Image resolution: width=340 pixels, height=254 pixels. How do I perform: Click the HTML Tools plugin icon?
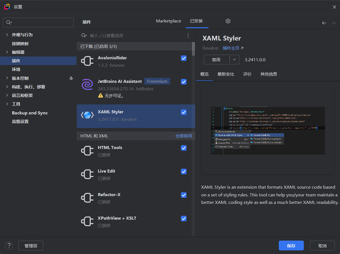pos(87,151)
